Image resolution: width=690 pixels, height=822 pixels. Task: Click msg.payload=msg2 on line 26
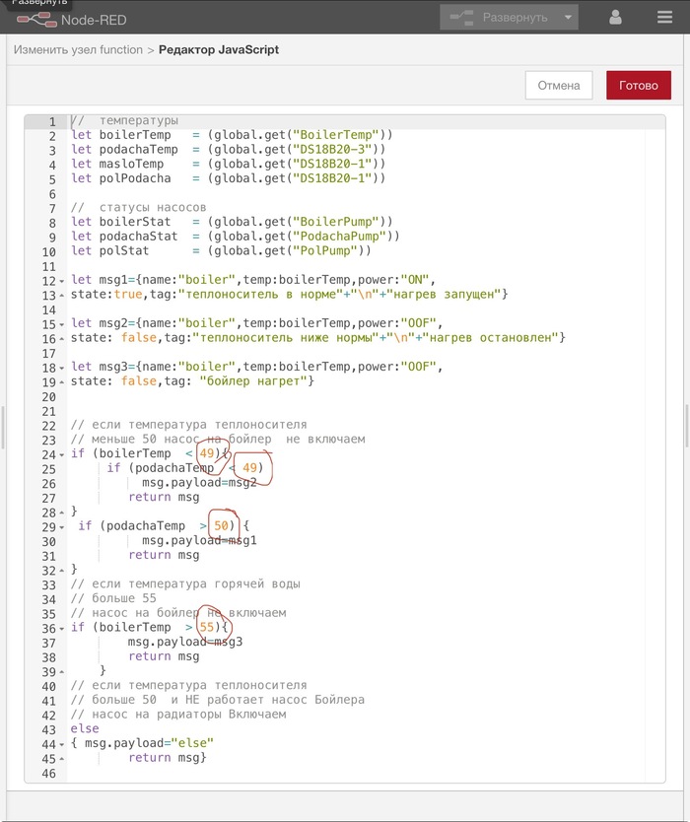coord(199,482)
